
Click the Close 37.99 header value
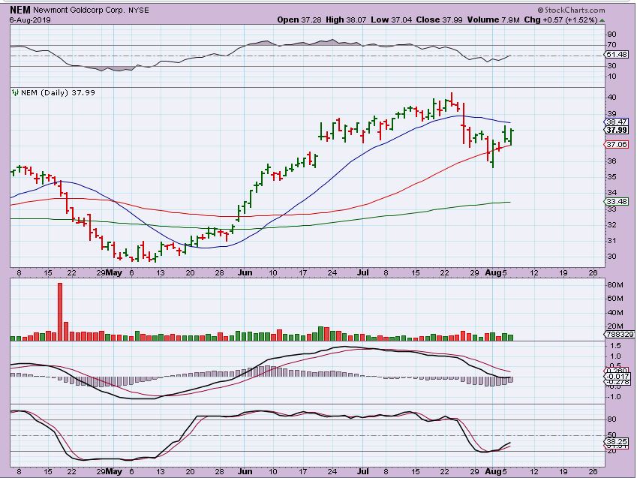click(439, 20)
